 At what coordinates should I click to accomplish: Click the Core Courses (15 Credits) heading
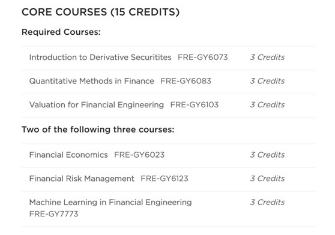[101, 12]
